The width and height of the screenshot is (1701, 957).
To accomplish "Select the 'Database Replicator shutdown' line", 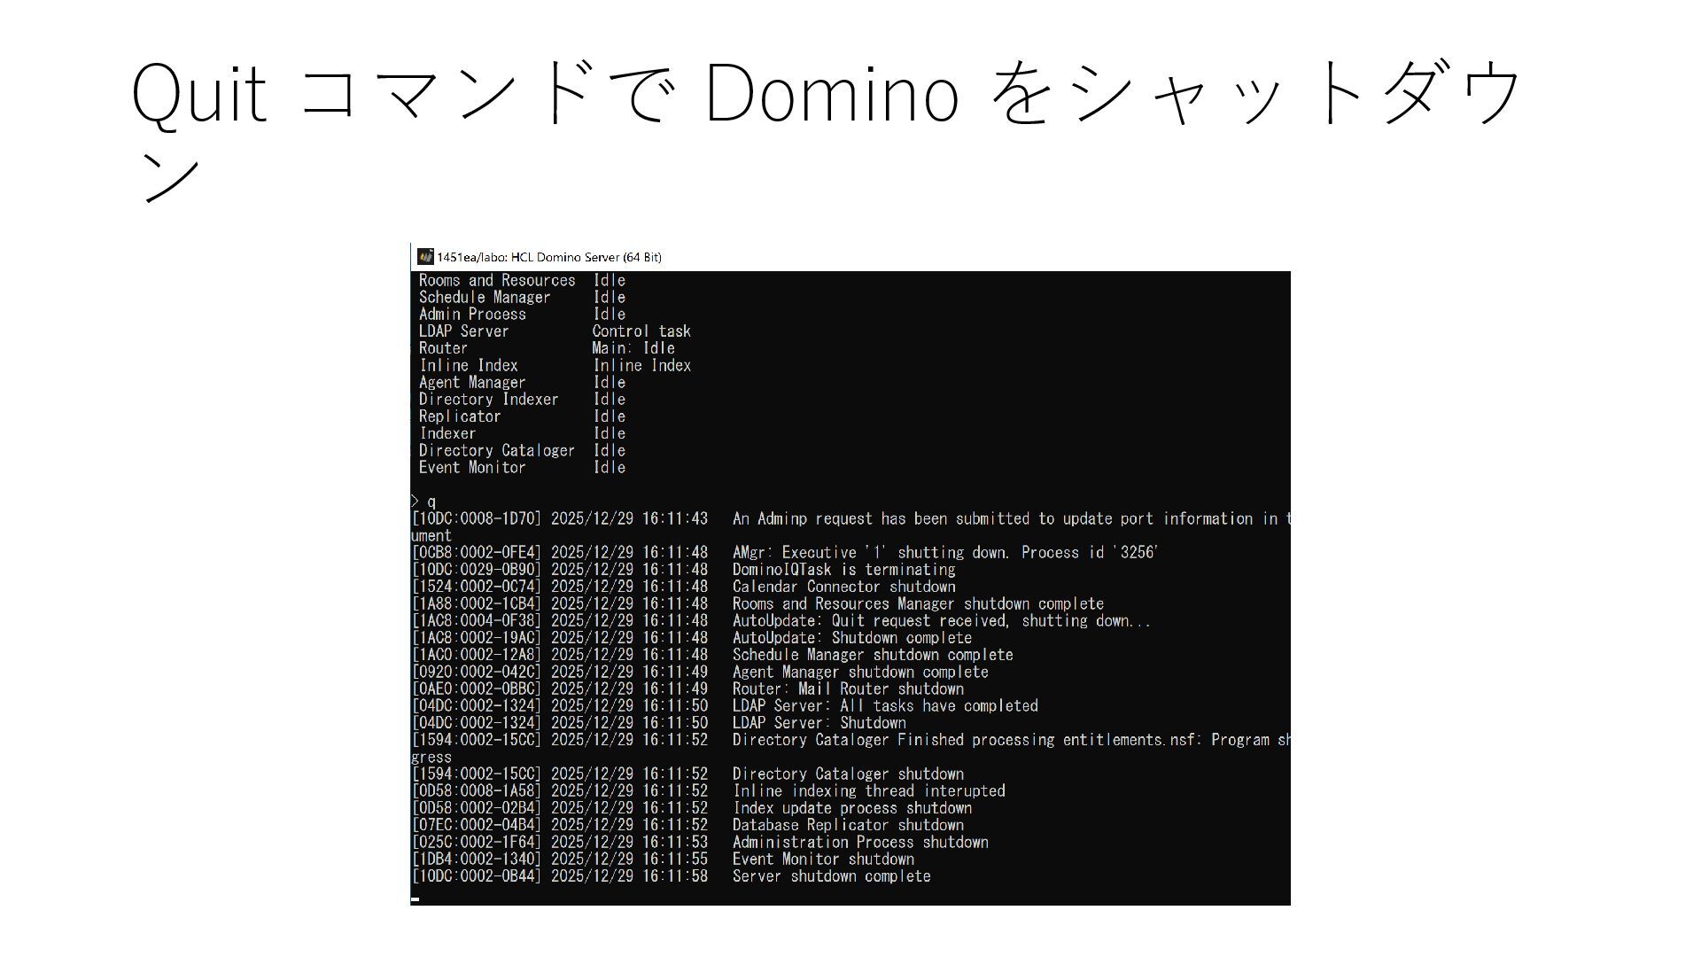I will point(847,825).
